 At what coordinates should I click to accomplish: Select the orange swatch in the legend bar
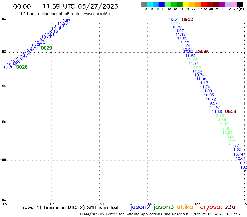pos(198,4)
